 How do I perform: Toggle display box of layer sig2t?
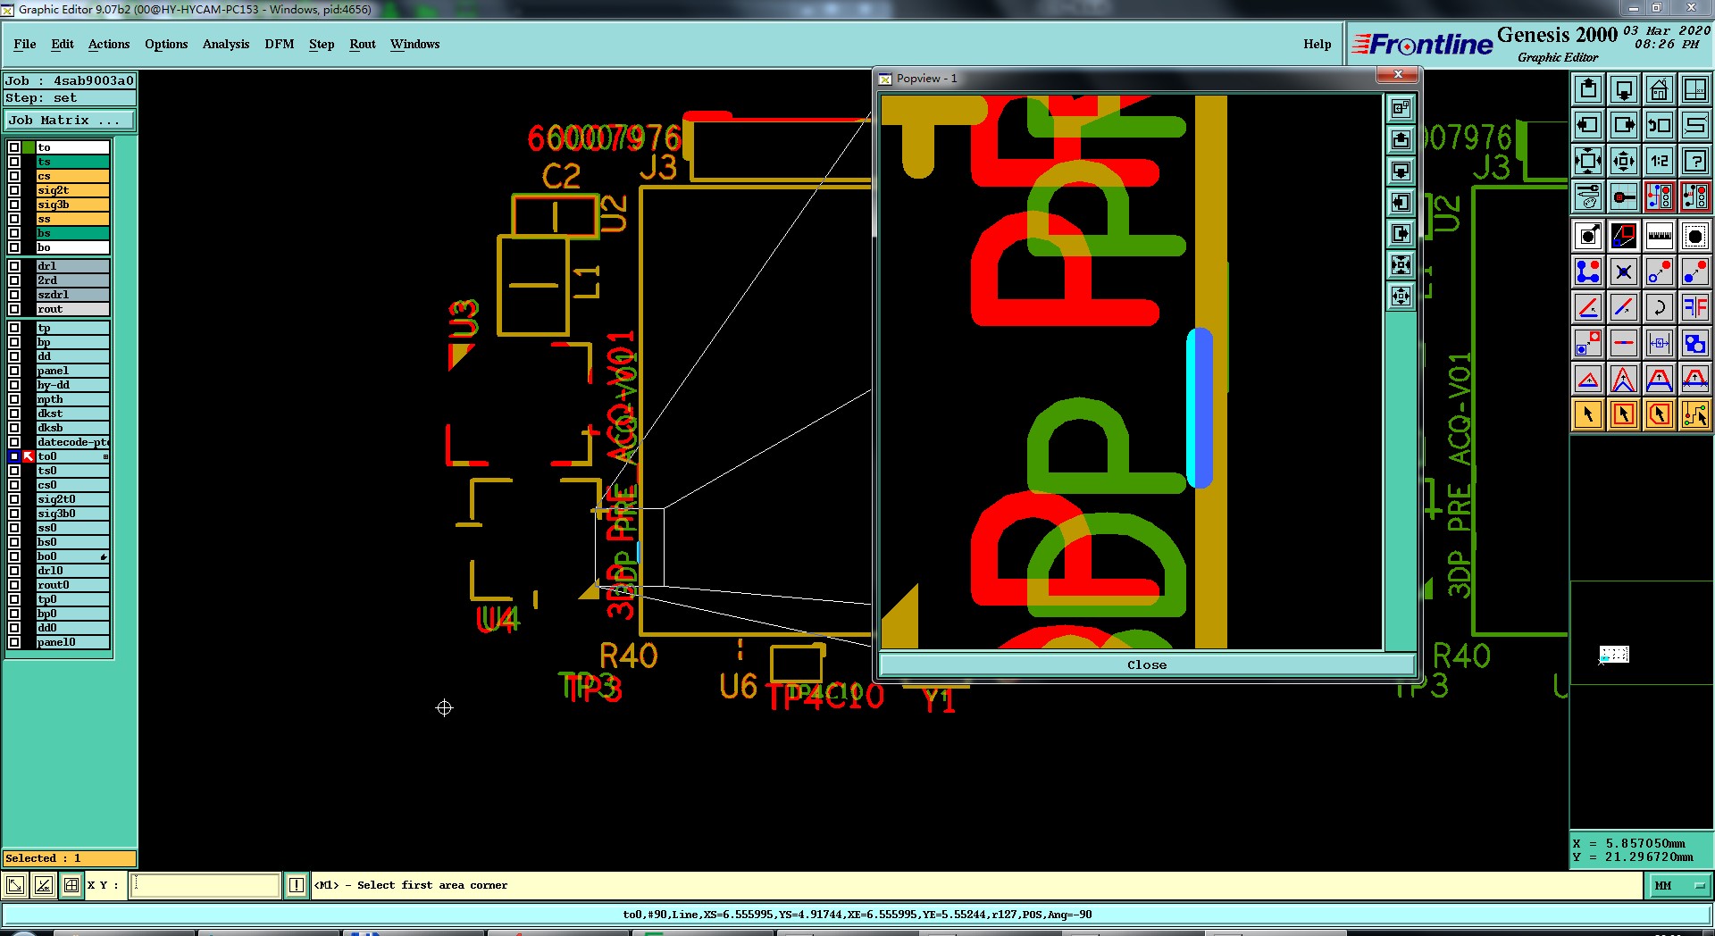[x=14, y=190]
